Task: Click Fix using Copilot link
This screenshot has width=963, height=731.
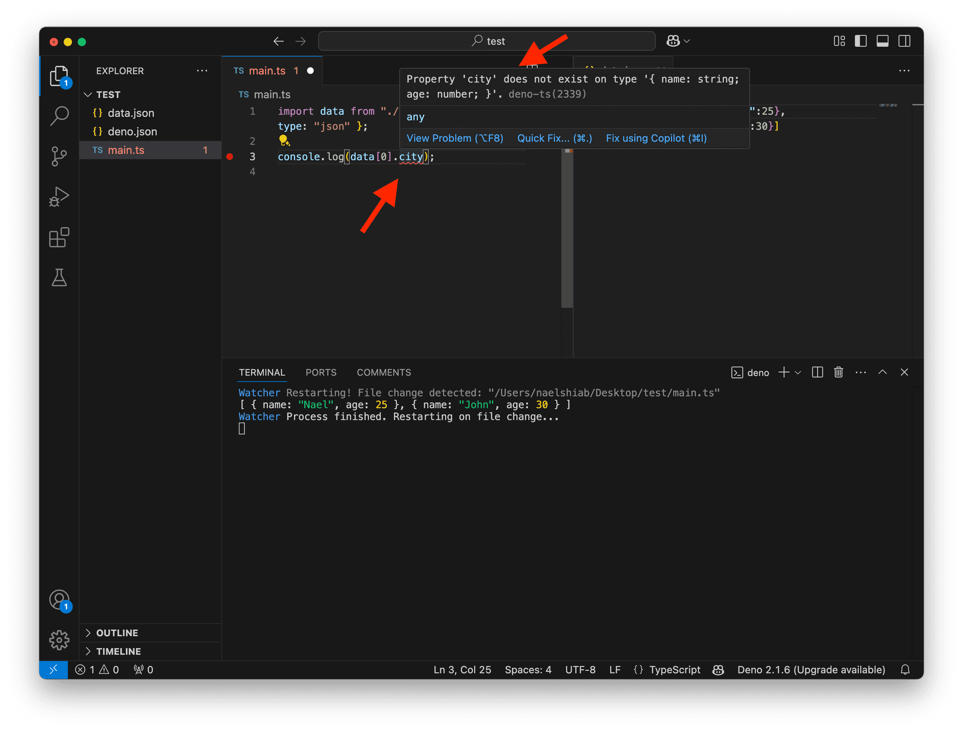Action: coord(656,138)
